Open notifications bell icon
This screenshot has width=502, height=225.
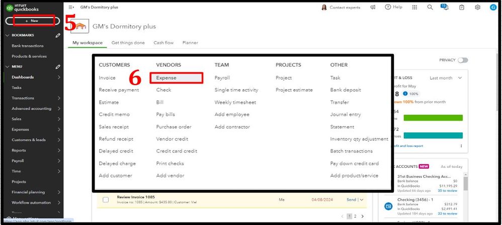pyautogui.click(x=445, y=8)
